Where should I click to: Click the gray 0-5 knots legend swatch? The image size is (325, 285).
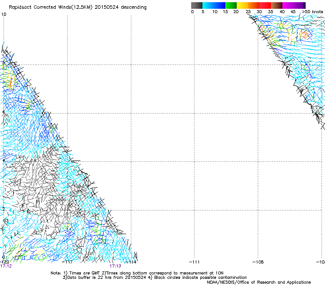pyautogui.click(x=197, y=5)
